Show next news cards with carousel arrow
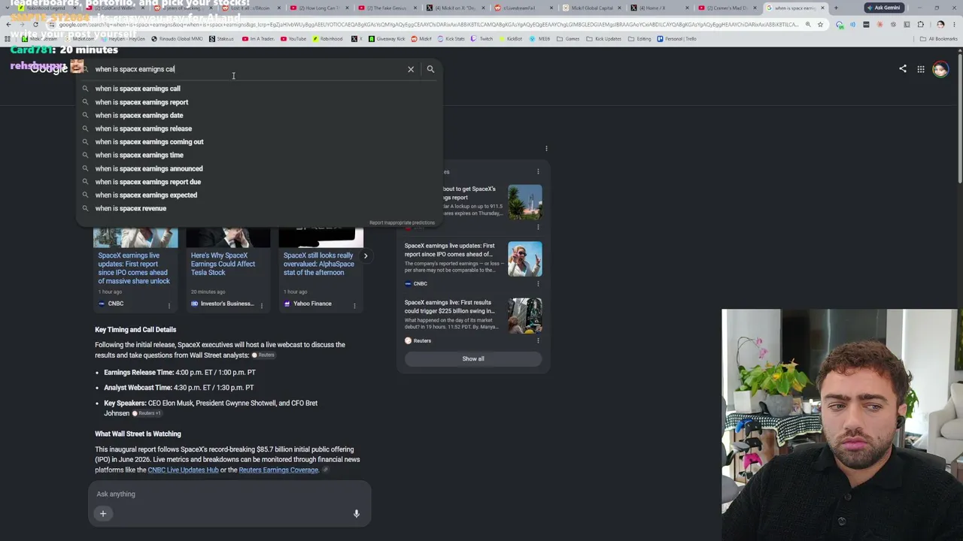Viewport: 963px width, 541px height. click(366, 256)
